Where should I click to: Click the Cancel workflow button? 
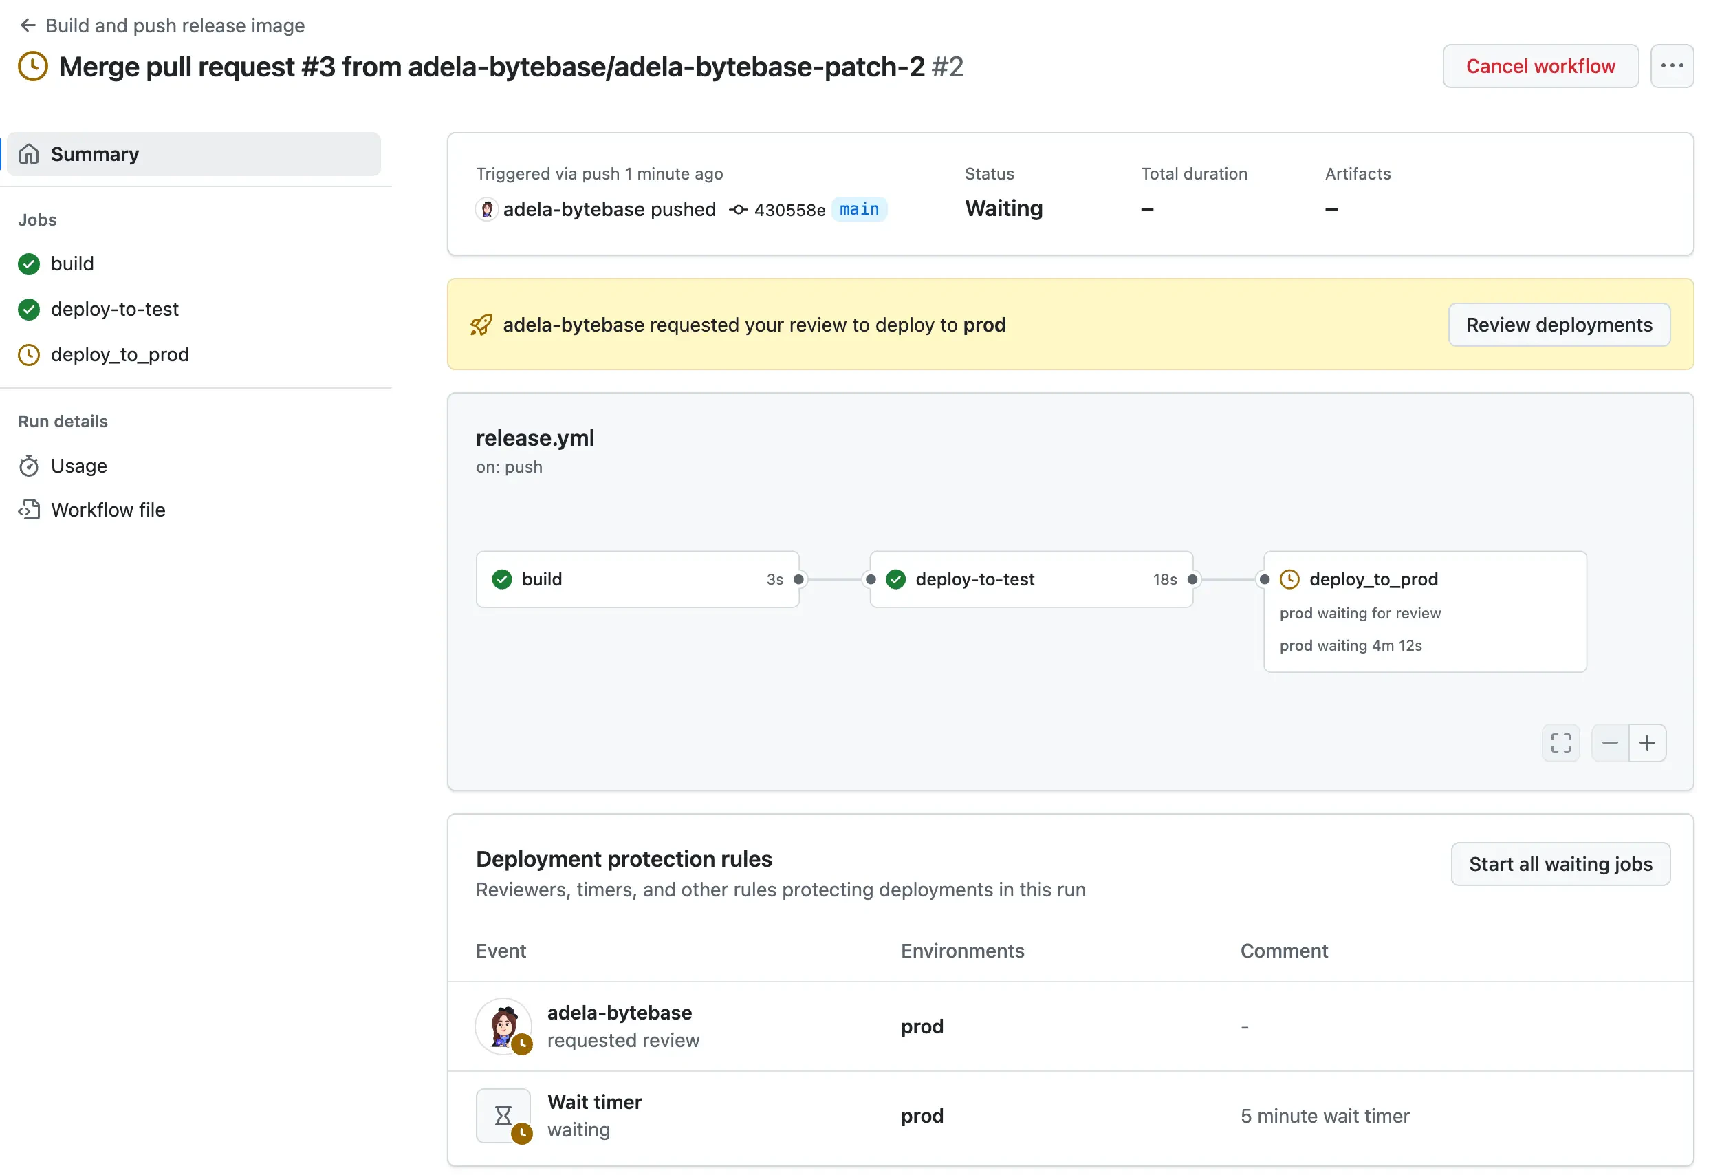point(1540,66)
